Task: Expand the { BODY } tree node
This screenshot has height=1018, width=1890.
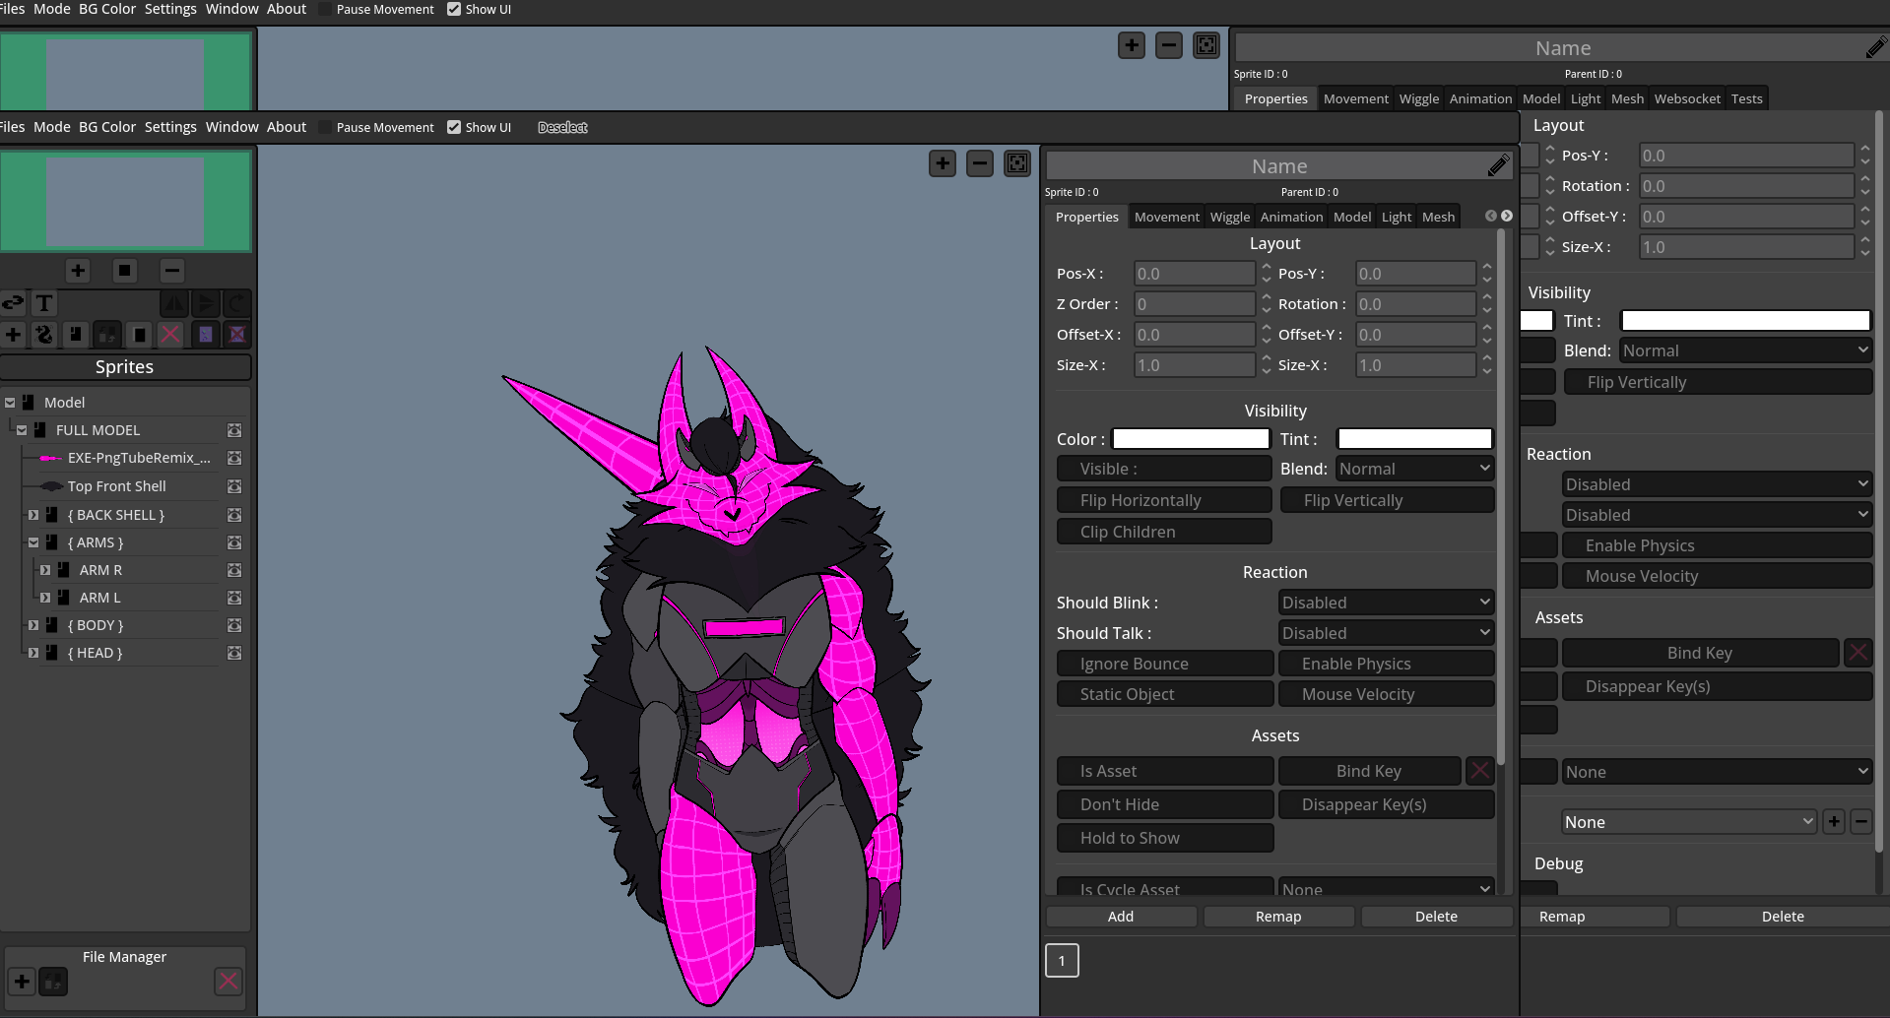Action: (33, 625)
